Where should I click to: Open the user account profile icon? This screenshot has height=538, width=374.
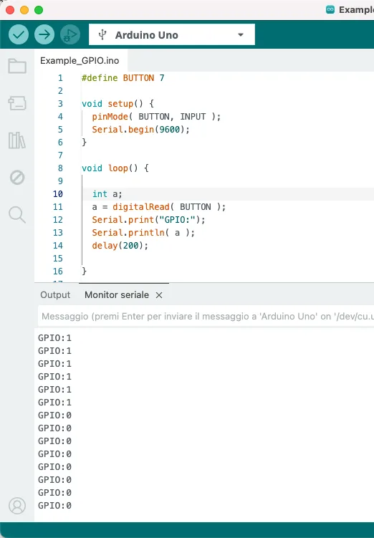point(17,506)
